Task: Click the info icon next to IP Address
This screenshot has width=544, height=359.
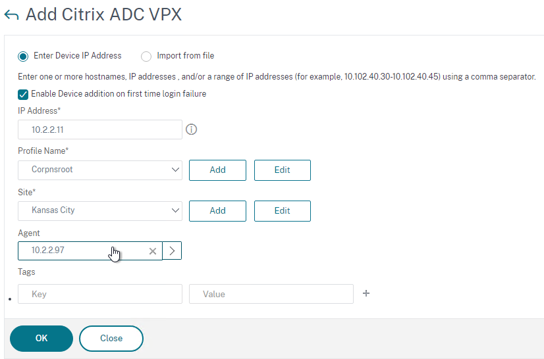Action: pos(192,130)
